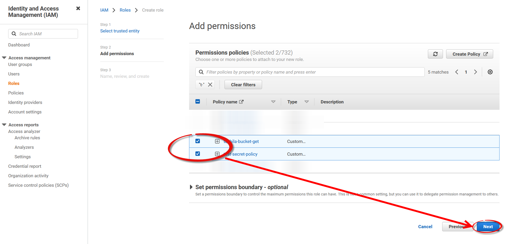
Task: Open Identity providers in sidebar
Action: point(25,102)
